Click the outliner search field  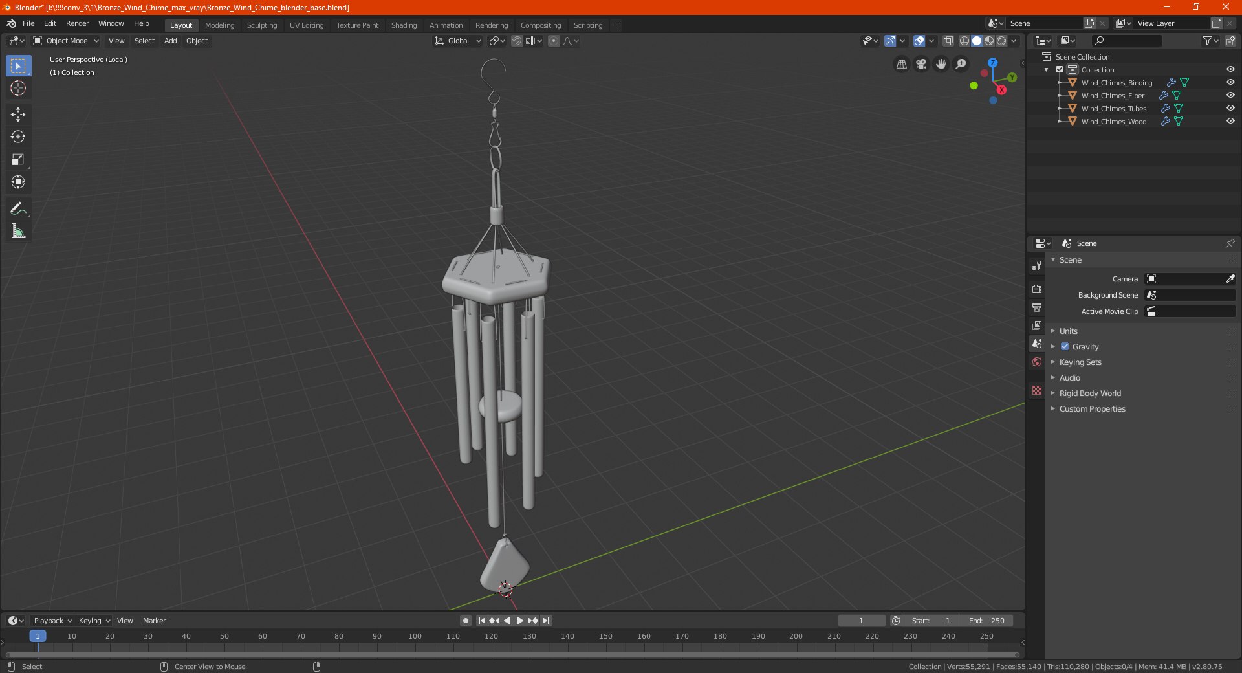tap(1126, 41)
